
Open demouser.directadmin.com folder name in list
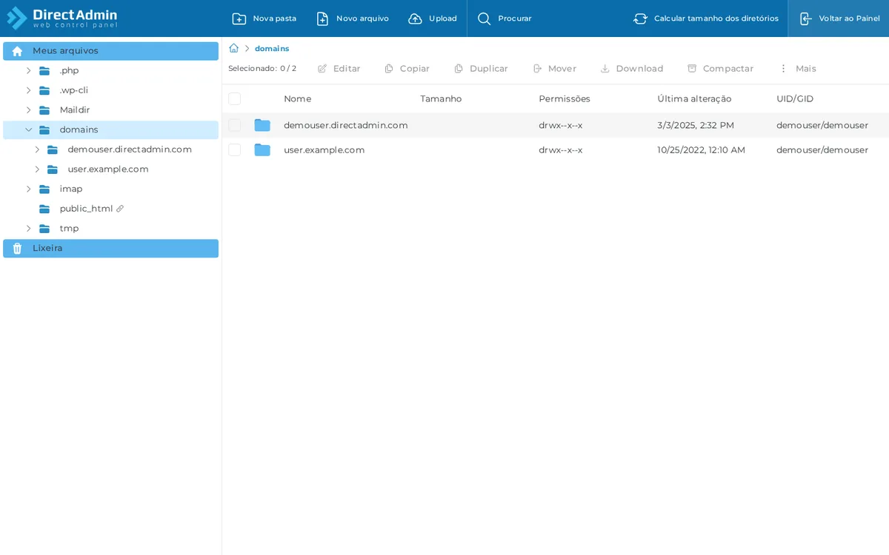click(x=346, y=125)
